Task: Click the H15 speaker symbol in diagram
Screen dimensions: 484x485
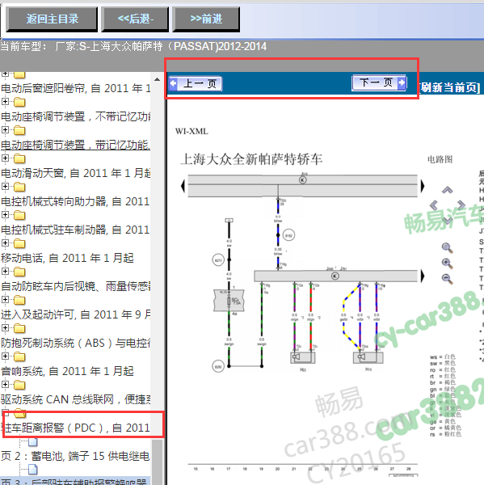Action: pyautogui.click(x=368, y=357)
